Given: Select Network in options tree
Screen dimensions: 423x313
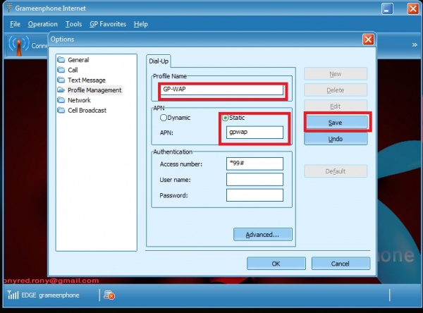Looking at the screenshot, I should coord(79,100).
